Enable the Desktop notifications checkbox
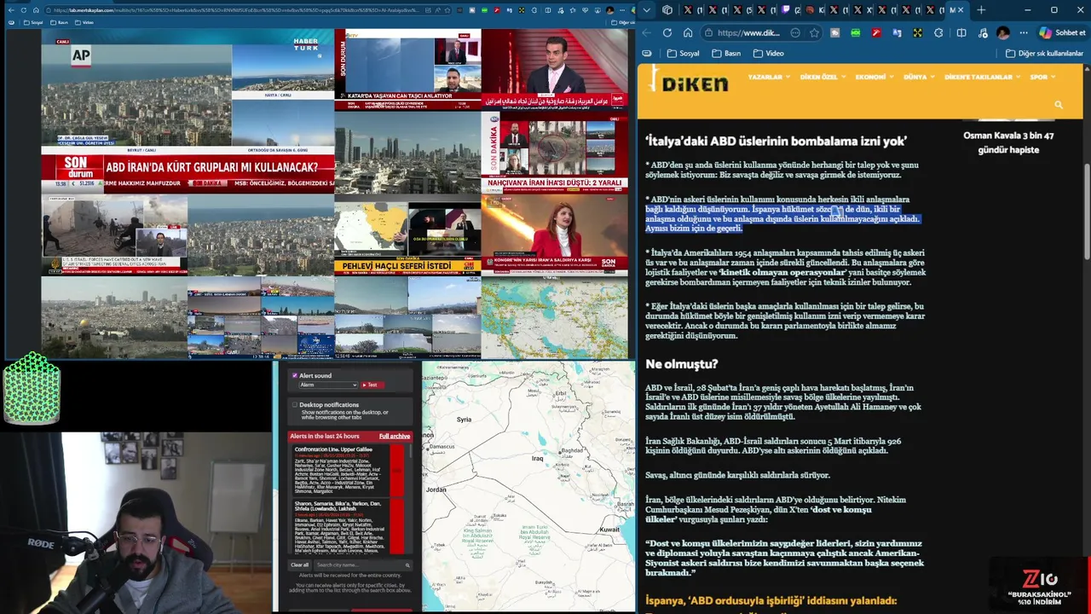The height and width of the screenshot is (614, 1091). tap(295, 405)
